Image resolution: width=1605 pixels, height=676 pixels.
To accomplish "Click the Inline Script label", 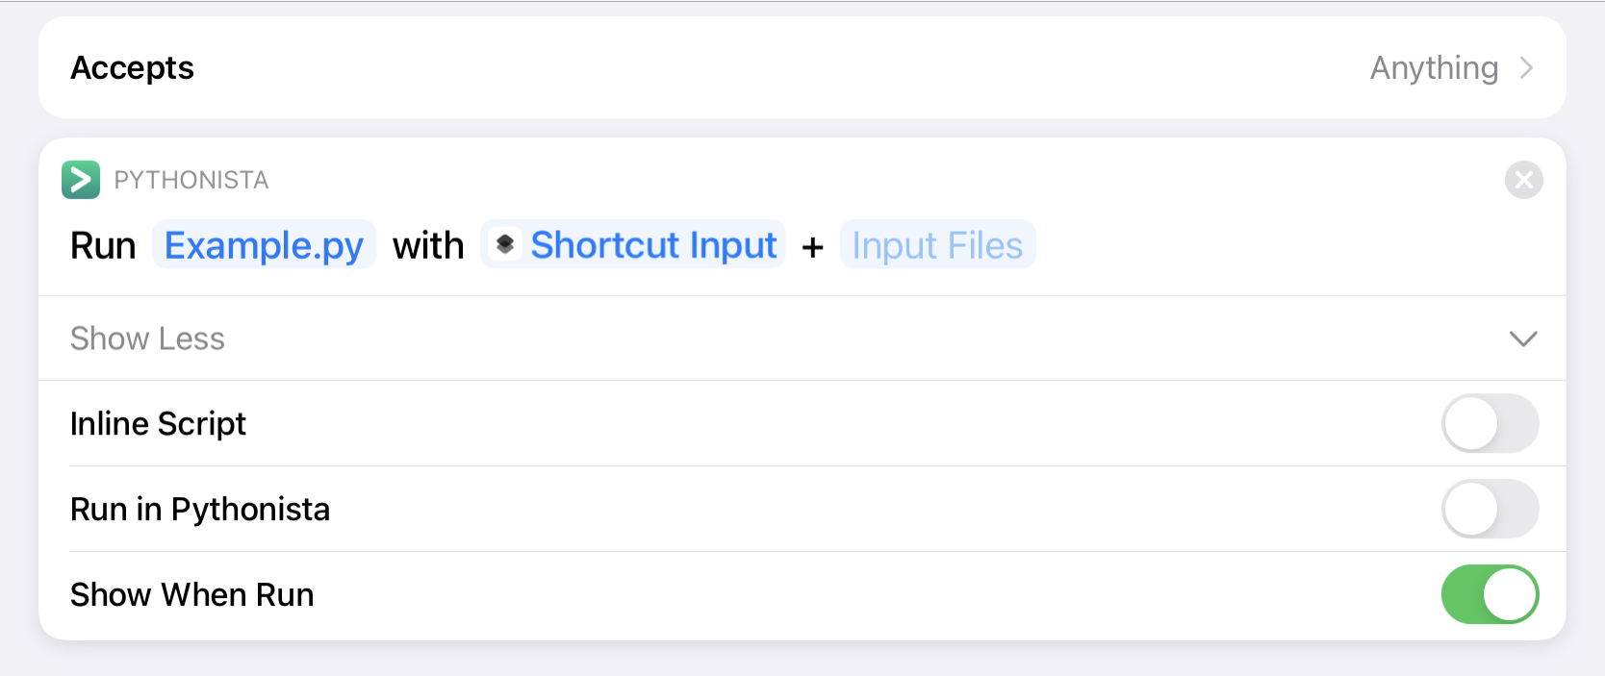I will (x=159, y=423).
